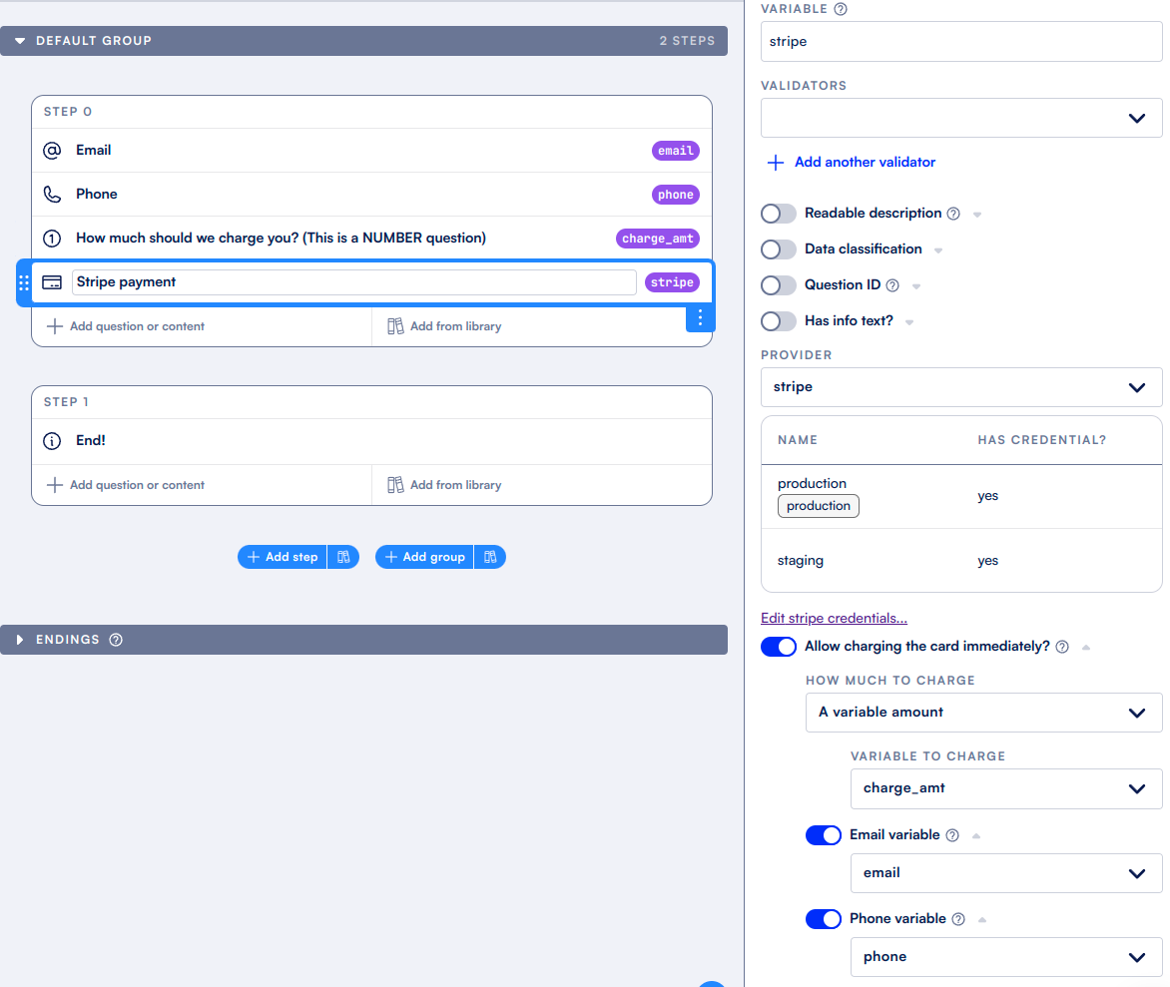The width and height of the screenshot is (1170, 987).
Task: Edit the Stripe payment title field
Action: point(353,282)
